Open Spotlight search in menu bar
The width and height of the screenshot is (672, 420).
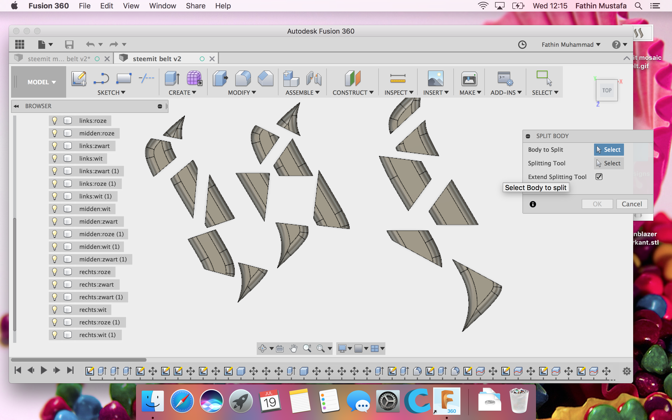tap(638, 6)
